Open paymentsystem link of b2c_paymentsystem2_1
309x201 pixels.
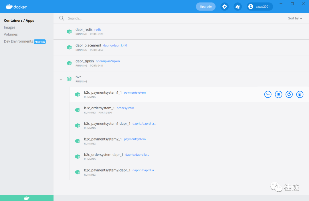click(135, 139)
